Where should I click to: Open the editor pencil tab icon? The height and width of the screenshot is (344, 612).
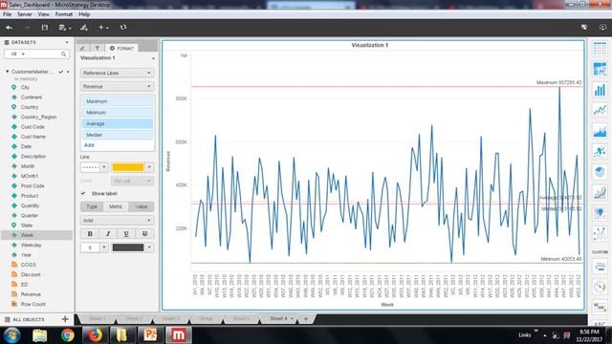click(x=82, y=48)
